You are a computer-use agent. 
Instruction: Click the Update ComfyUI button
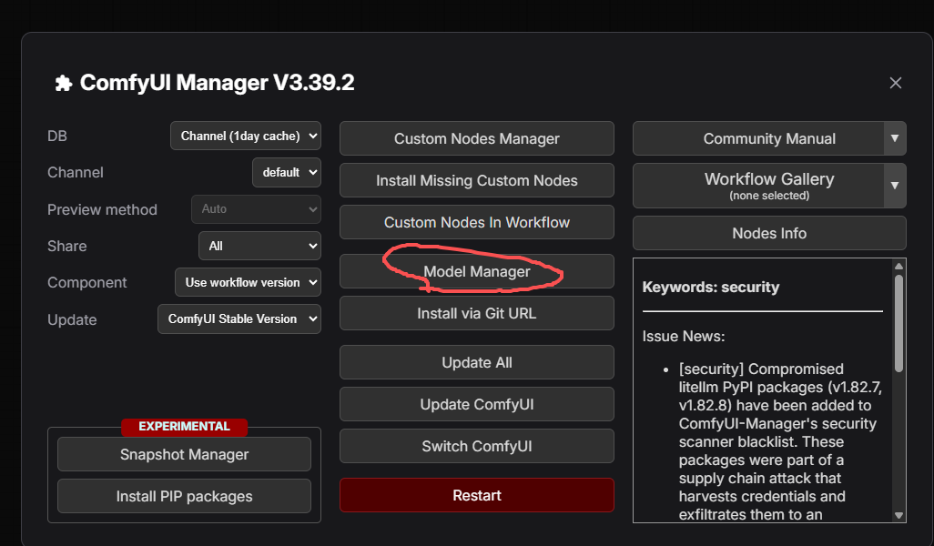tap(476, 404)
